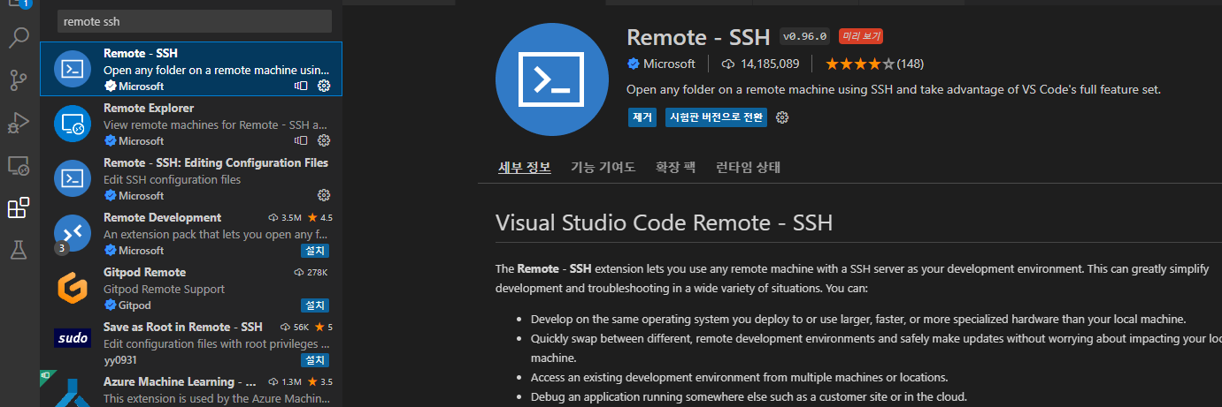Screen dimensions: 1222x407
Task: Click the 시험판 버전으로 전환 button
Action: click(x=716, y=117)
